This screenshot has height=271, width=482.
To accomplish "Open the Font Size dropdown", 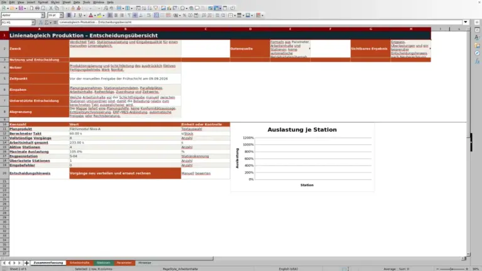I will tap(61, 15).
